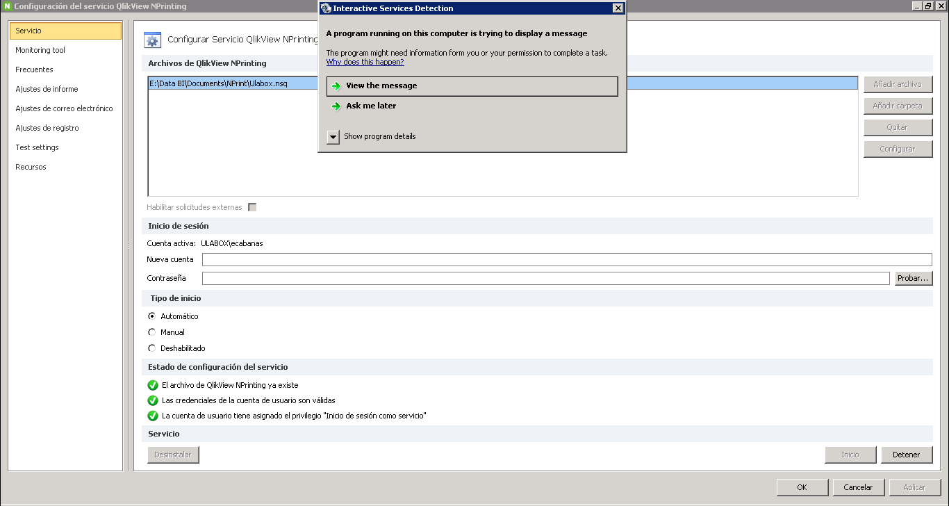
Task: Click the green check icon for valid credentials status
Action: tap(153, 400)
